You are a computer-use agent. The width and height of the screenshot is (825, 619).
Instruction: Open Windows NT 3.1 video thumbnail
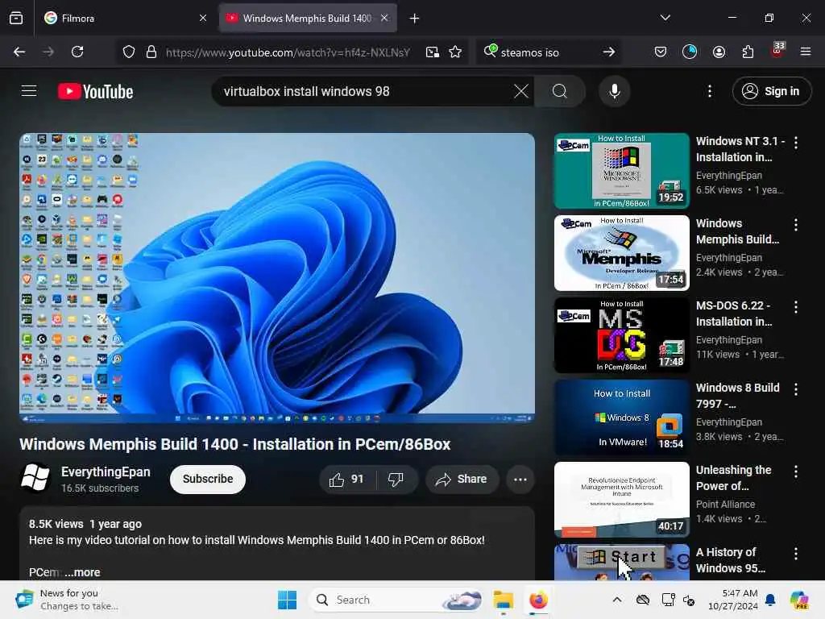(x=621, y=171)
